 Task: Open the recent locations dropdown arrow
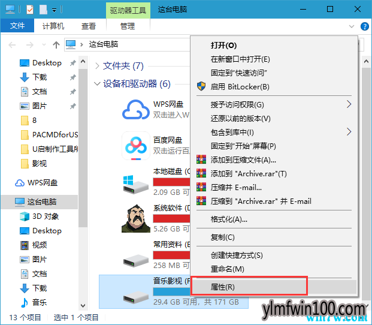point(44,44)
